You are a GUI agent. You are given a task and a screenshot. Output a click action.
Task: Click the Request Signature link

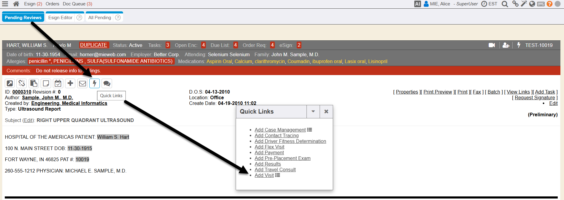tap(535, 98)
